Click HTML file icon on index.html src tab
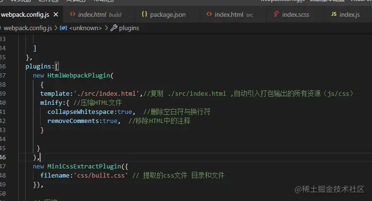This screenshot has height=201, width=372. point(209,14)
